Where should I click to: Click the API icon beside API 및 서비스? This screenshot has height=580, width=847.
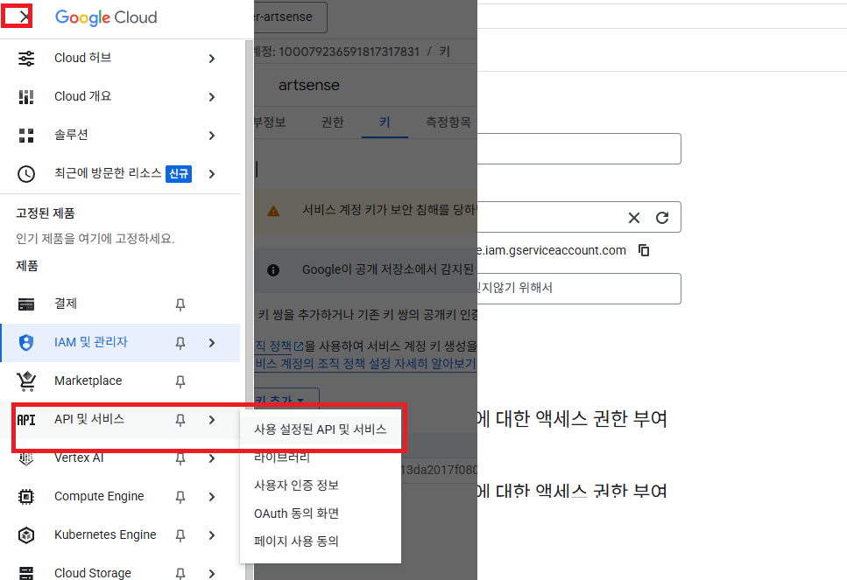pyautogui.click(x=26, y=420)
